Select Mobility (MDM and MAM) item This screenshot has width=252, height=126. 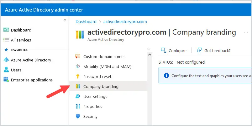click(108, 66)
